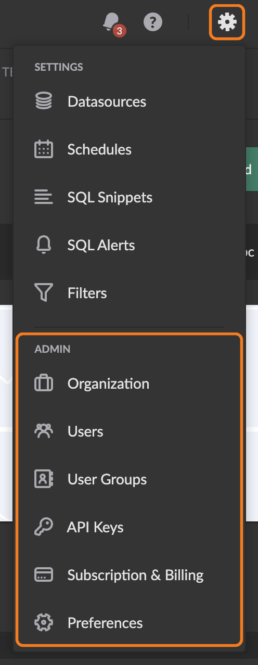258x665 pixels.
Task: Open notifications bell with 3 alerts
Action: pyautogui.click(x=113, y=23)
